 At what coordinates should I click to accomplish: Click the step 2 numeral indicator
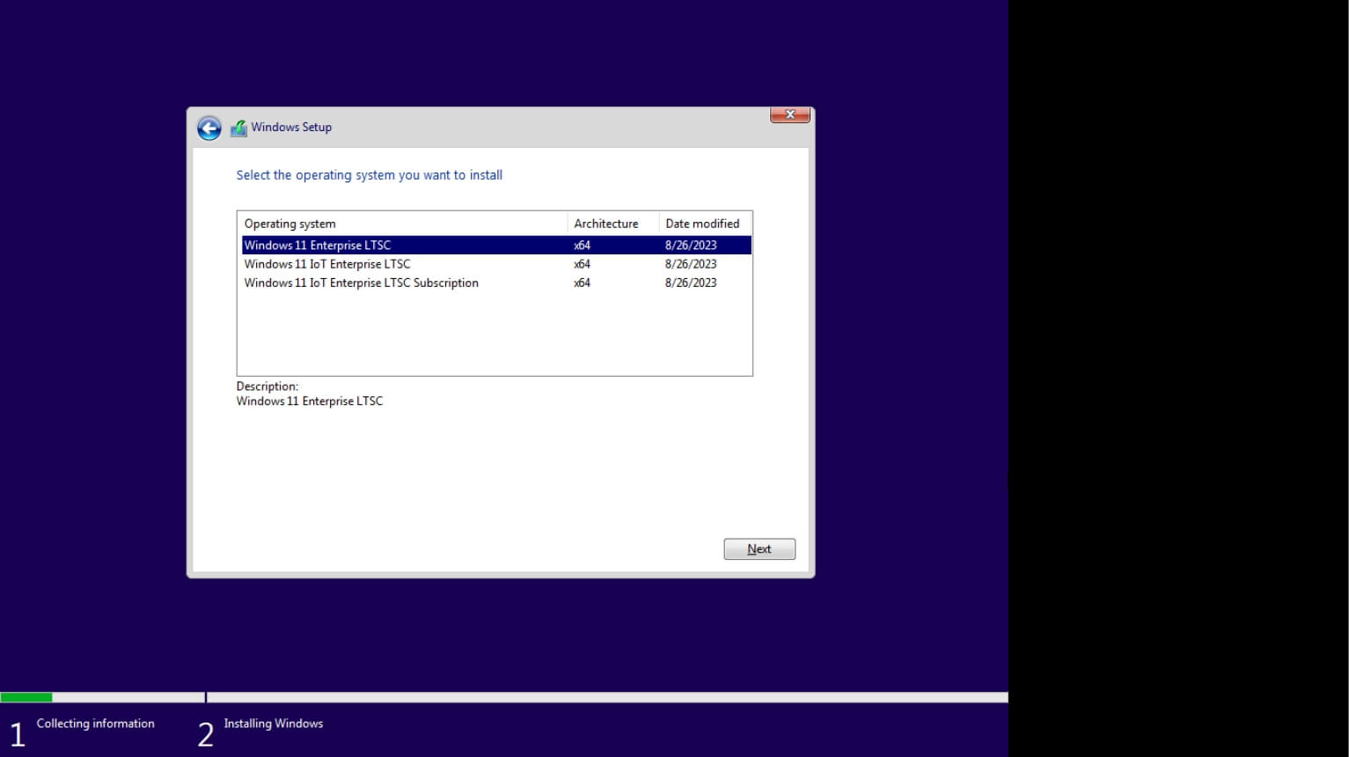click(205, 734)
